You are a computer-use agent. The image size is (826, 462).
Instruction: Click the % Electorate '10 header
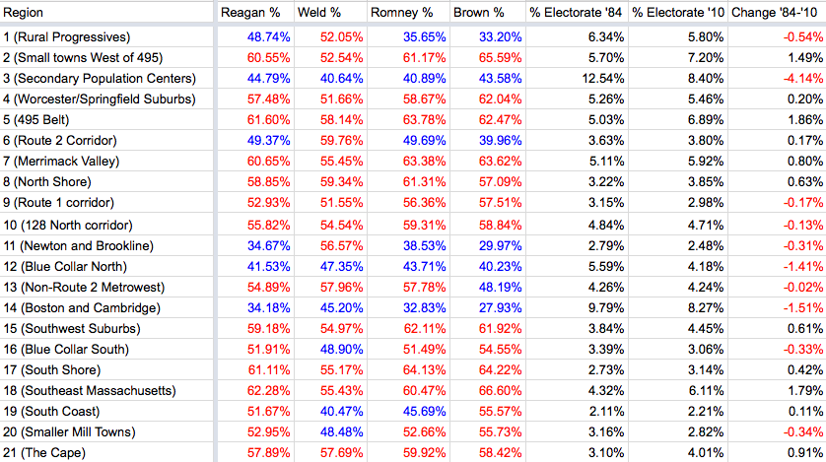676,13
